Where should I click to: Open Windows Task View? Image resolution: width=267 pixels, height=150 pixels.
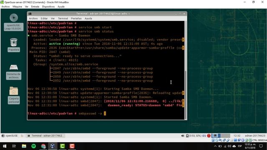[x=14, y=146]
